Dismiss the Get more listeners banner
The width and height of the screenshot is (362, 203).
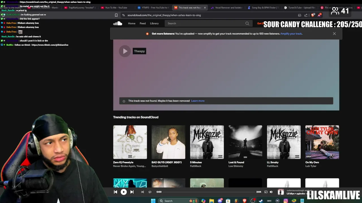click(334, 34)
